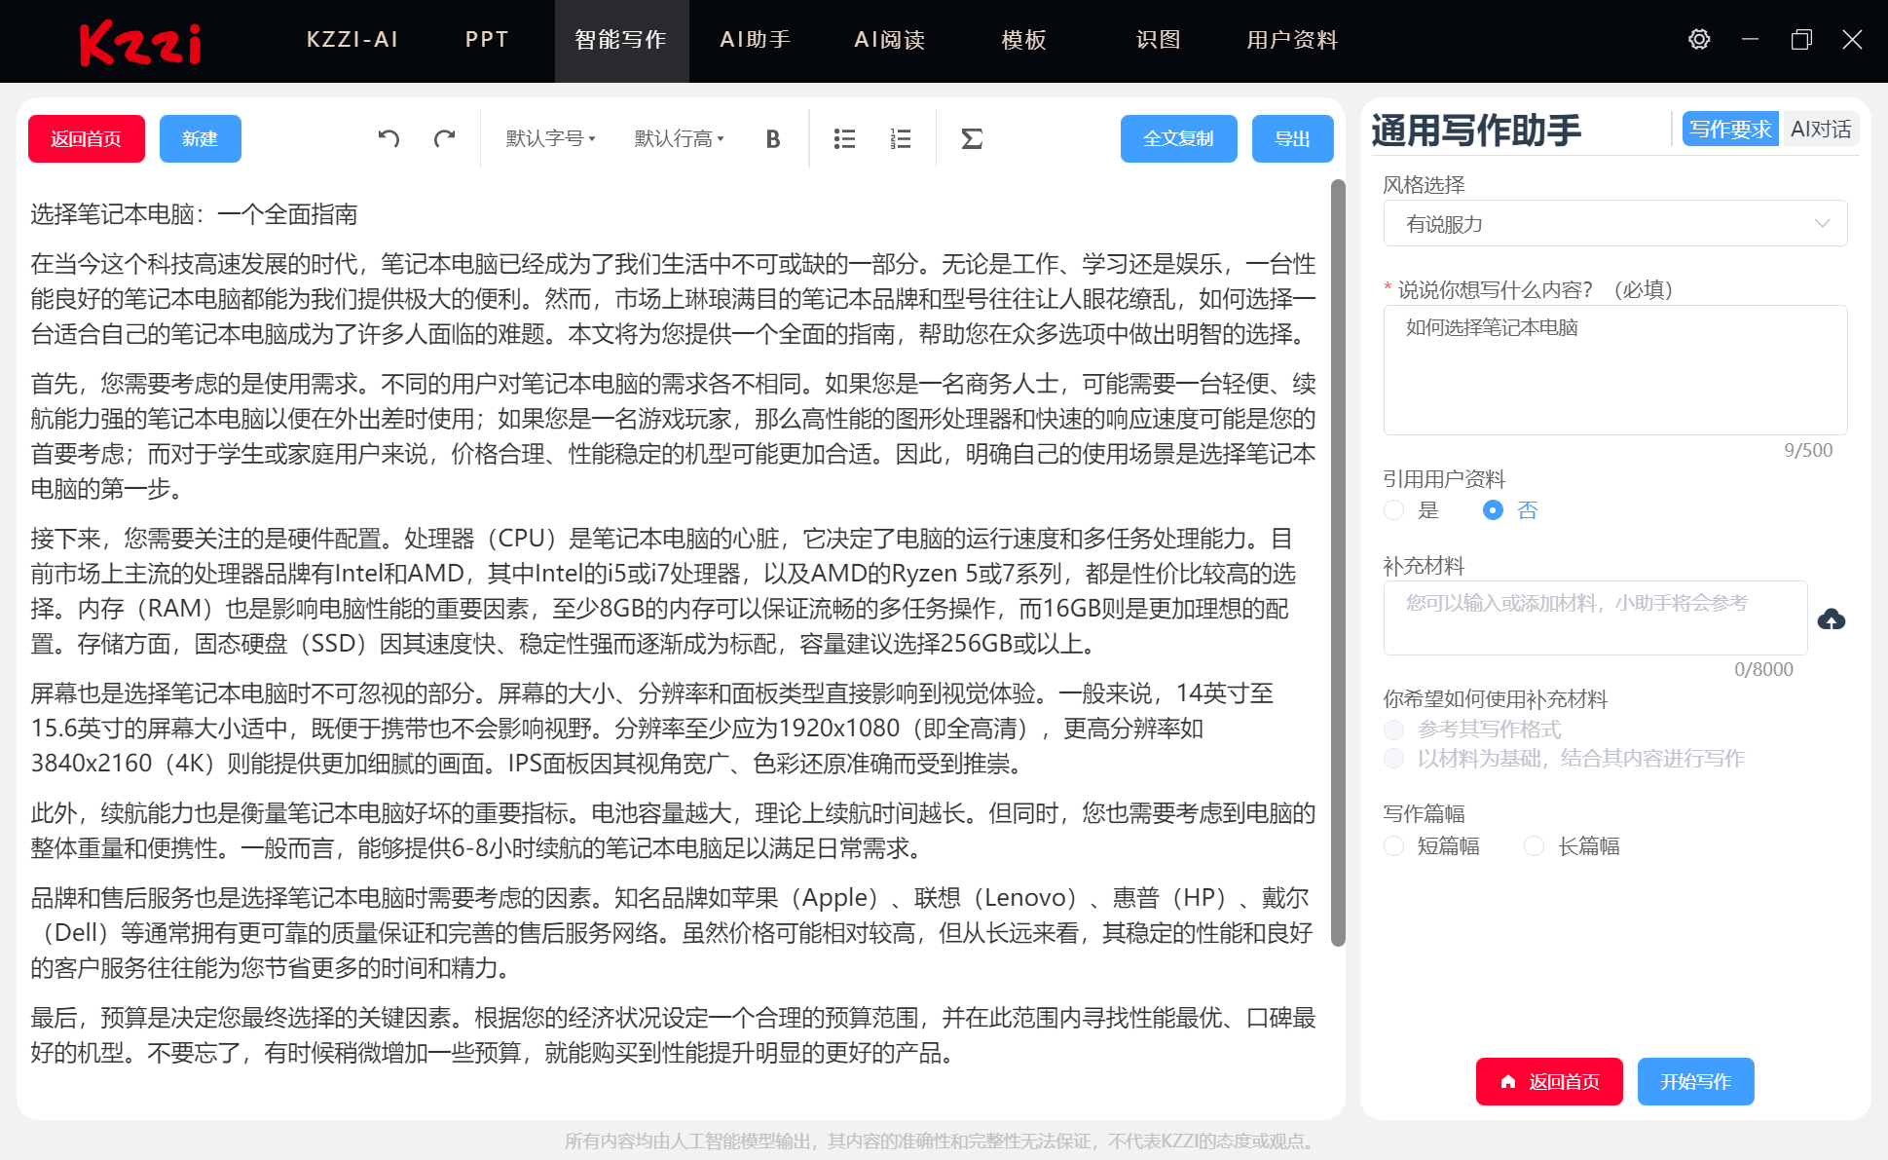Open the 默认行高 line height dropdown
Screen dimensions: 1888x1160
(677, 138)
